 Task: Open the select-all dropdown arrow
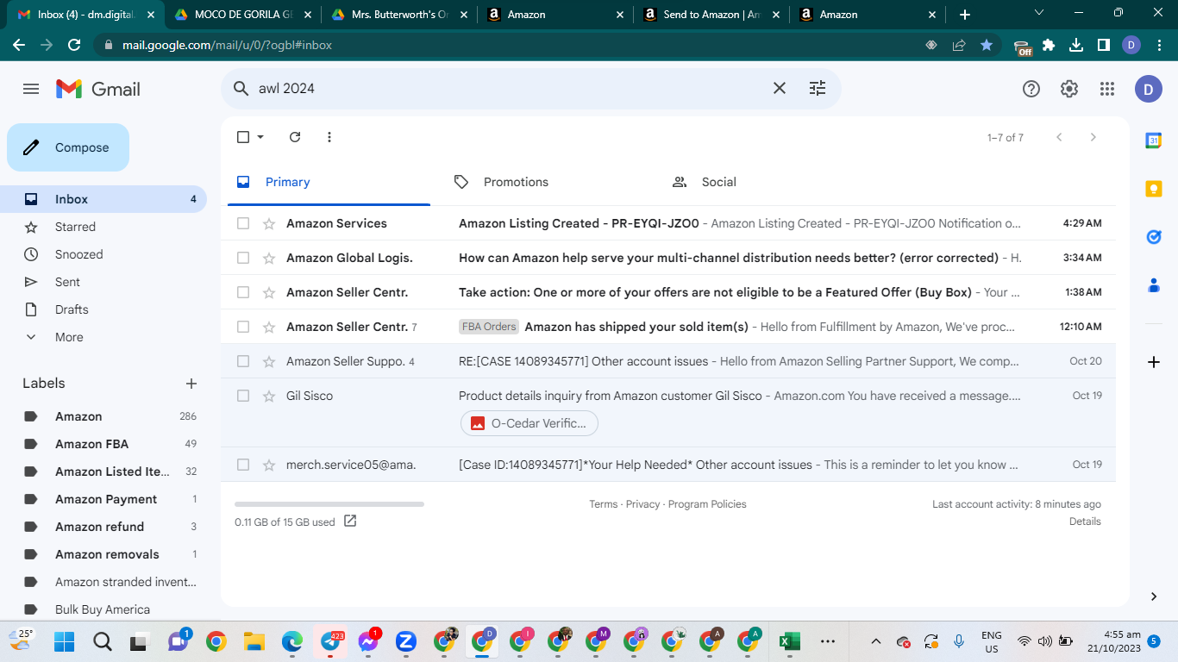[x=260, y=137]
